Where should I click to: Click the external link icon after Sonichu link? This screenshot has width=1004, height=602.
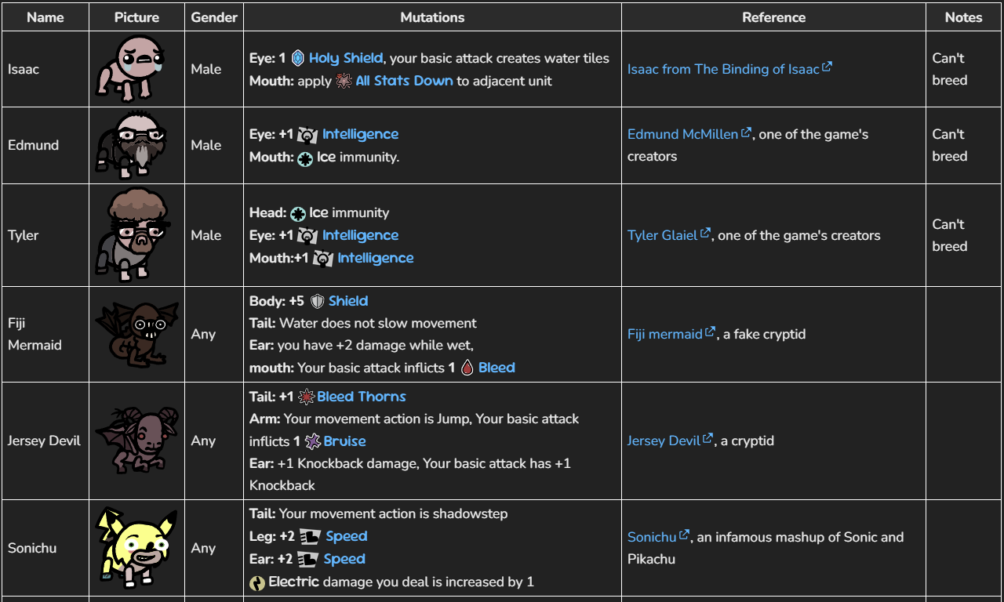pyautogui.click(x=684, y=535)
